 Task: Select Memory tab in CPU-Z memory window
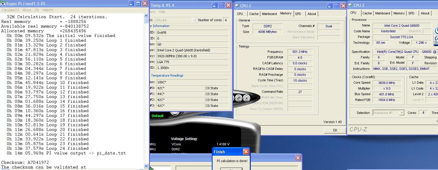pyautogui.click(x=286, y=13)
